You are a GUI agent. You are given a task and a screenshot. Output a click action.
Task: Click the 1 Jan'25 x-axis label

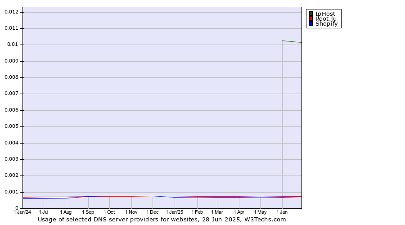point(175,212)
